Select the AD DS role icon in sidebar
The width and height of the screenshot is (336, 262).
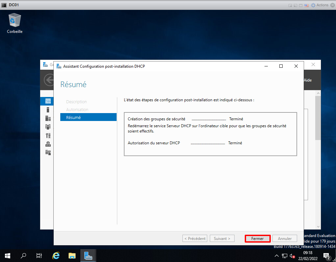point(48,127)
